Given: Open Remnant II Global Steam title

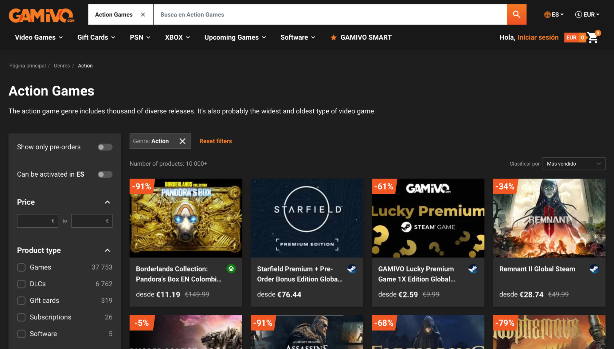Looking at the screenshot, I should (537, 269).
